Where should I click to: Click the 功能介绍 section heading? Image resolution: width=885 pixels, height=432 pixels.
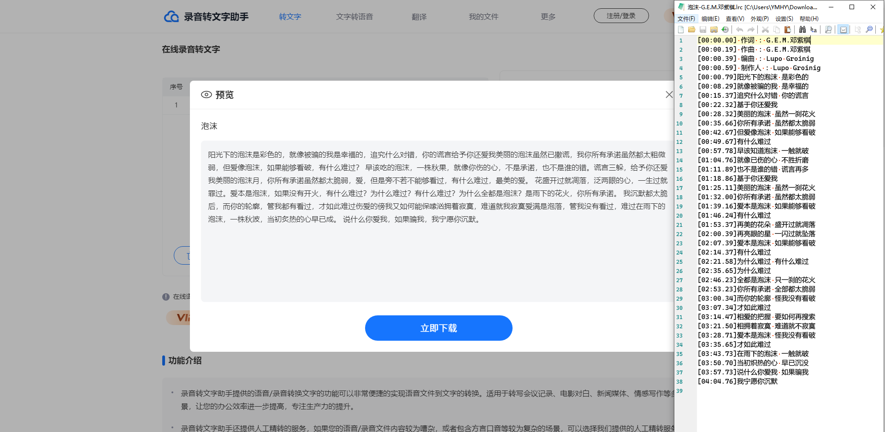(185, 361)
